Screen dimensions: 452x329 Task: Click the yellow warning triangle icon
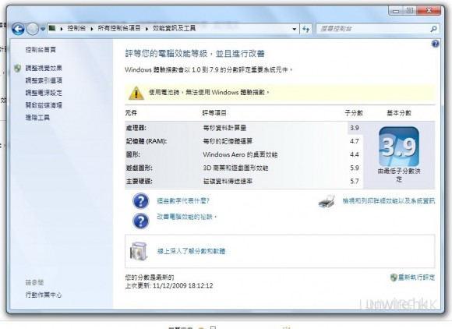136,93
